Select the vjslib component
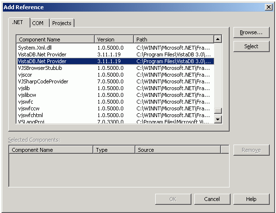 pyautogui.click(x=116, y=88)
